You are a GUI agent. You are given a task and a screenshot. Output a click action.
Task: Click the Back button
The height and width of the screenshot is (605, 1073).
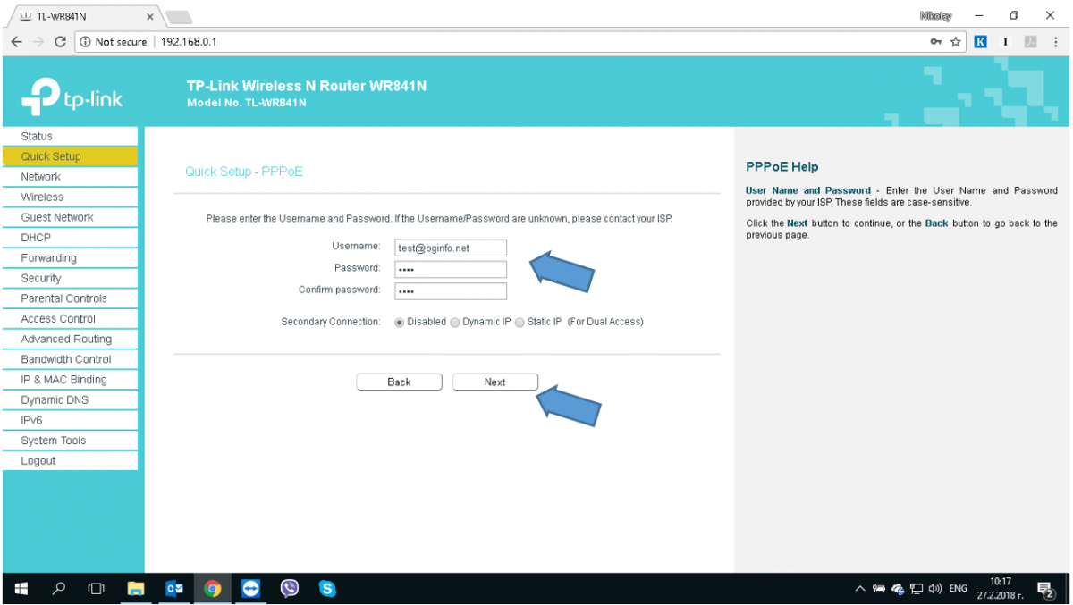(399, 382)
